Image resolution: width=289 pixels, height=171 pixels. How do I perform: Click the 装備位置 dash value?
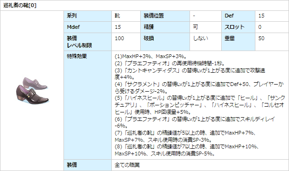194,16
